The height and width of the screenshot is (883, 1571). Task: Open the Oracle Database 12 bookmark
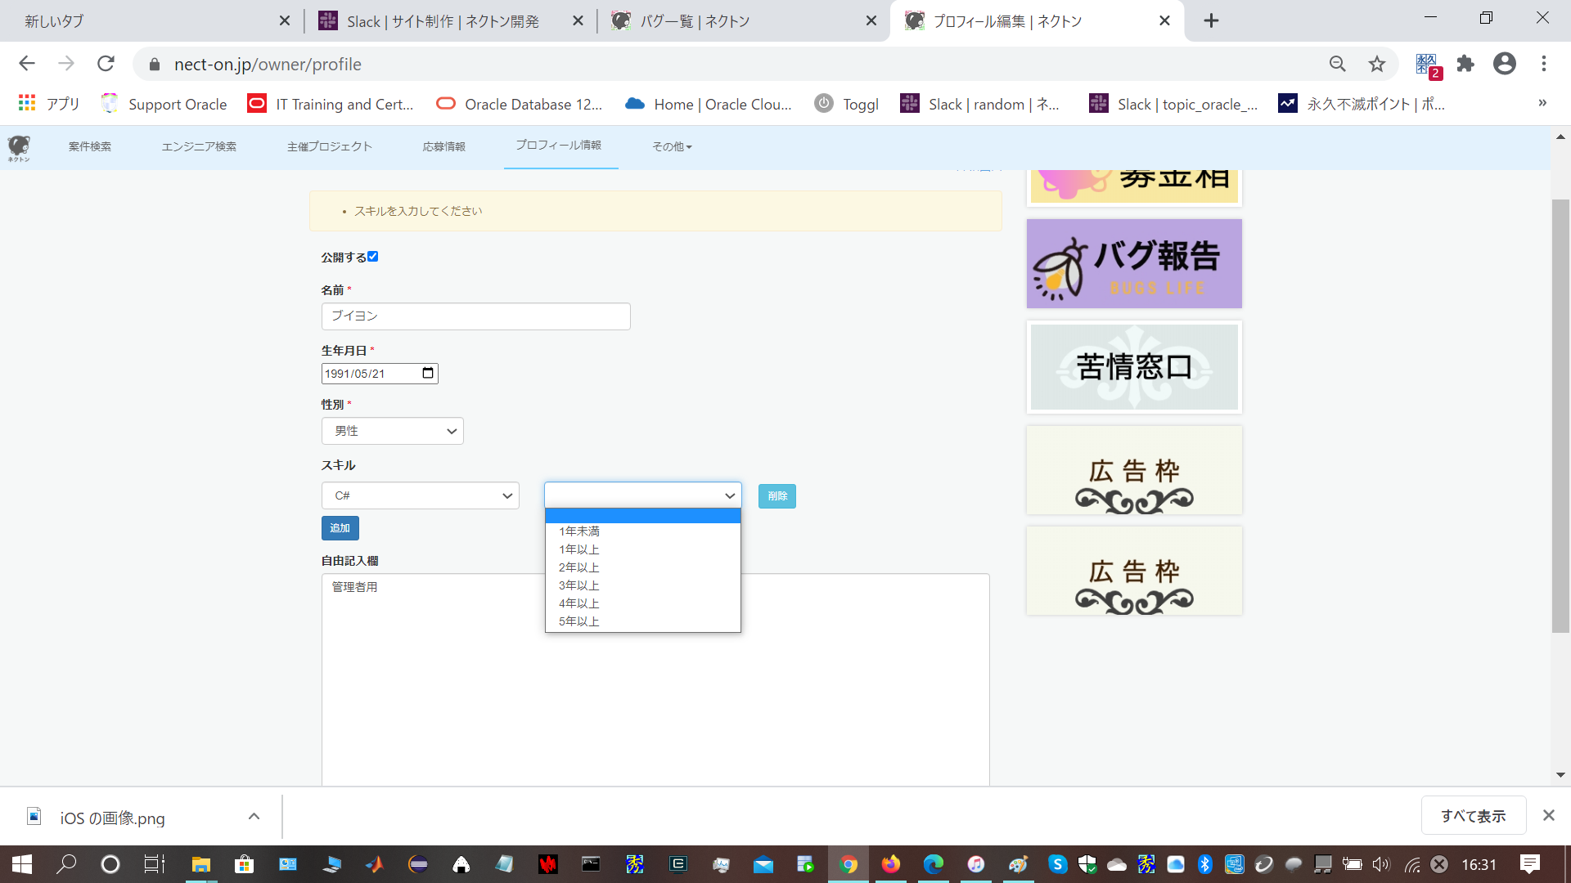tap(520, 104)
